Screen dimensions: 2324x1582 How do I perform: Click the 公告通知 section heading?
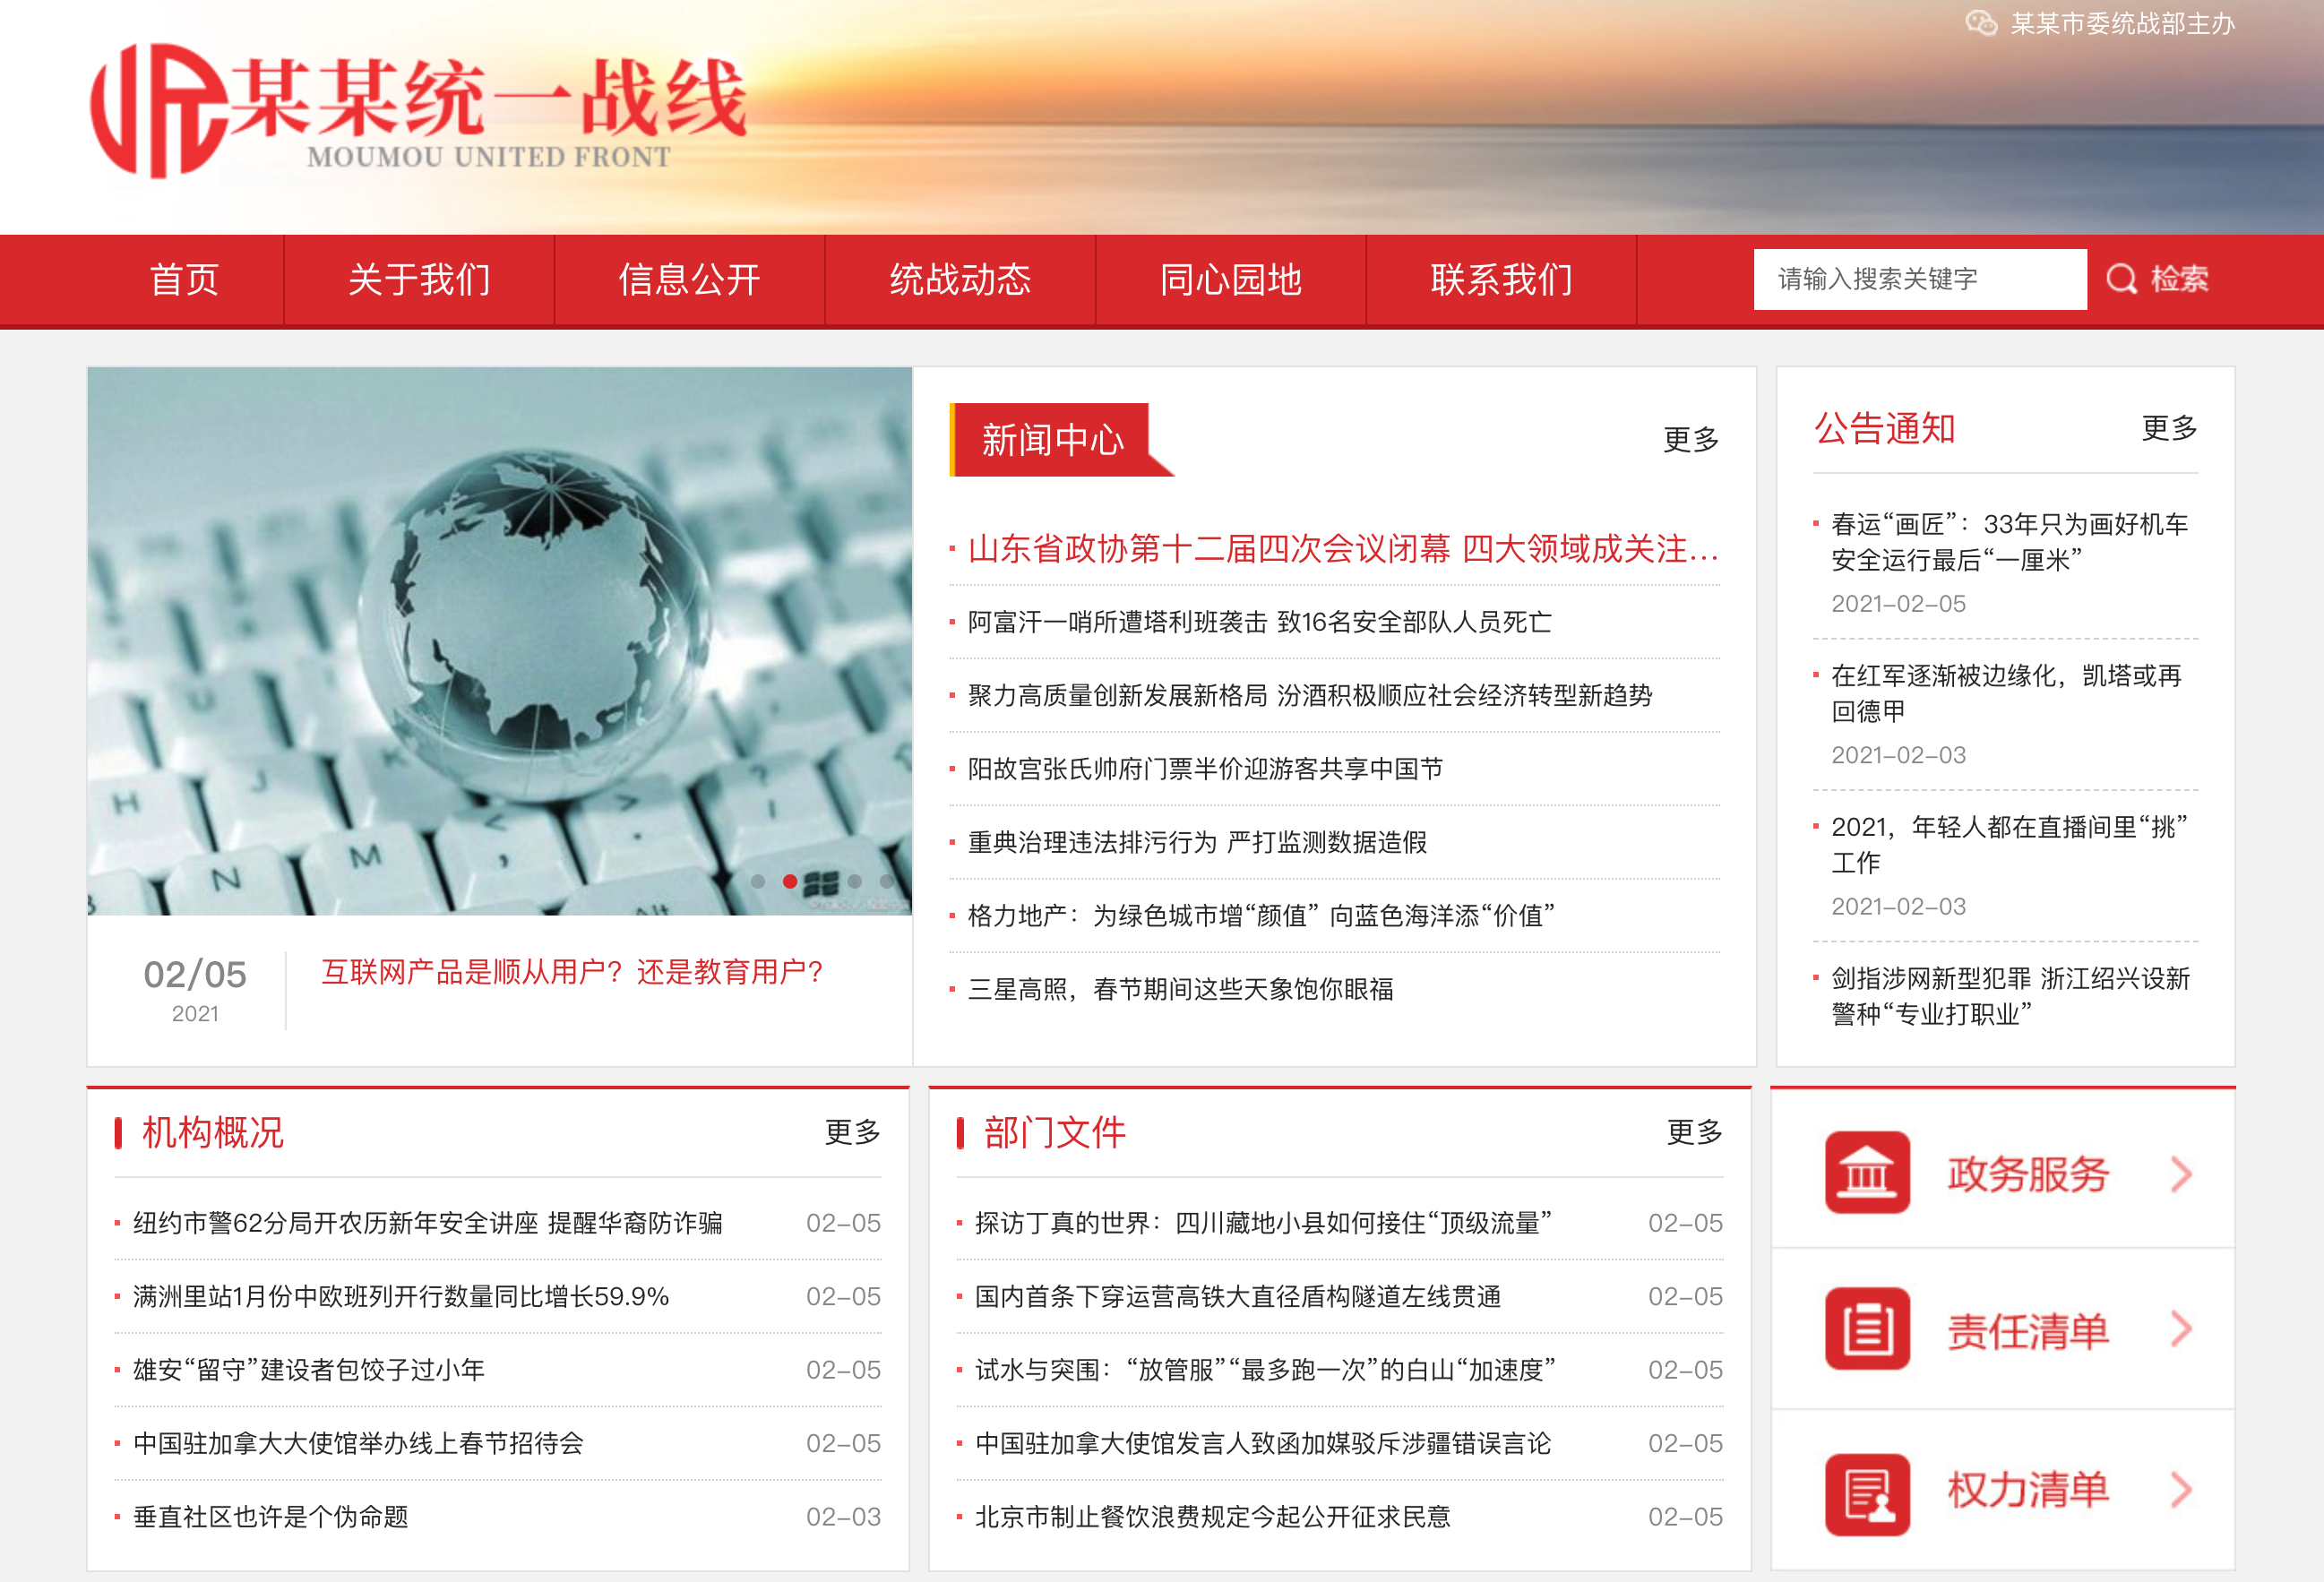coord(1884,428)
